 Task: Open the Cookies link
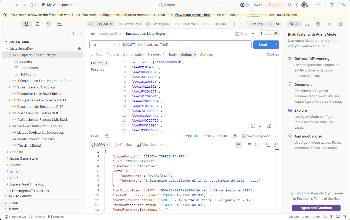(273, 54)
